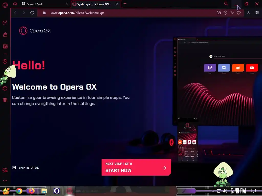
Task: Go forward to next page
Action: click(x=24, y=13)
